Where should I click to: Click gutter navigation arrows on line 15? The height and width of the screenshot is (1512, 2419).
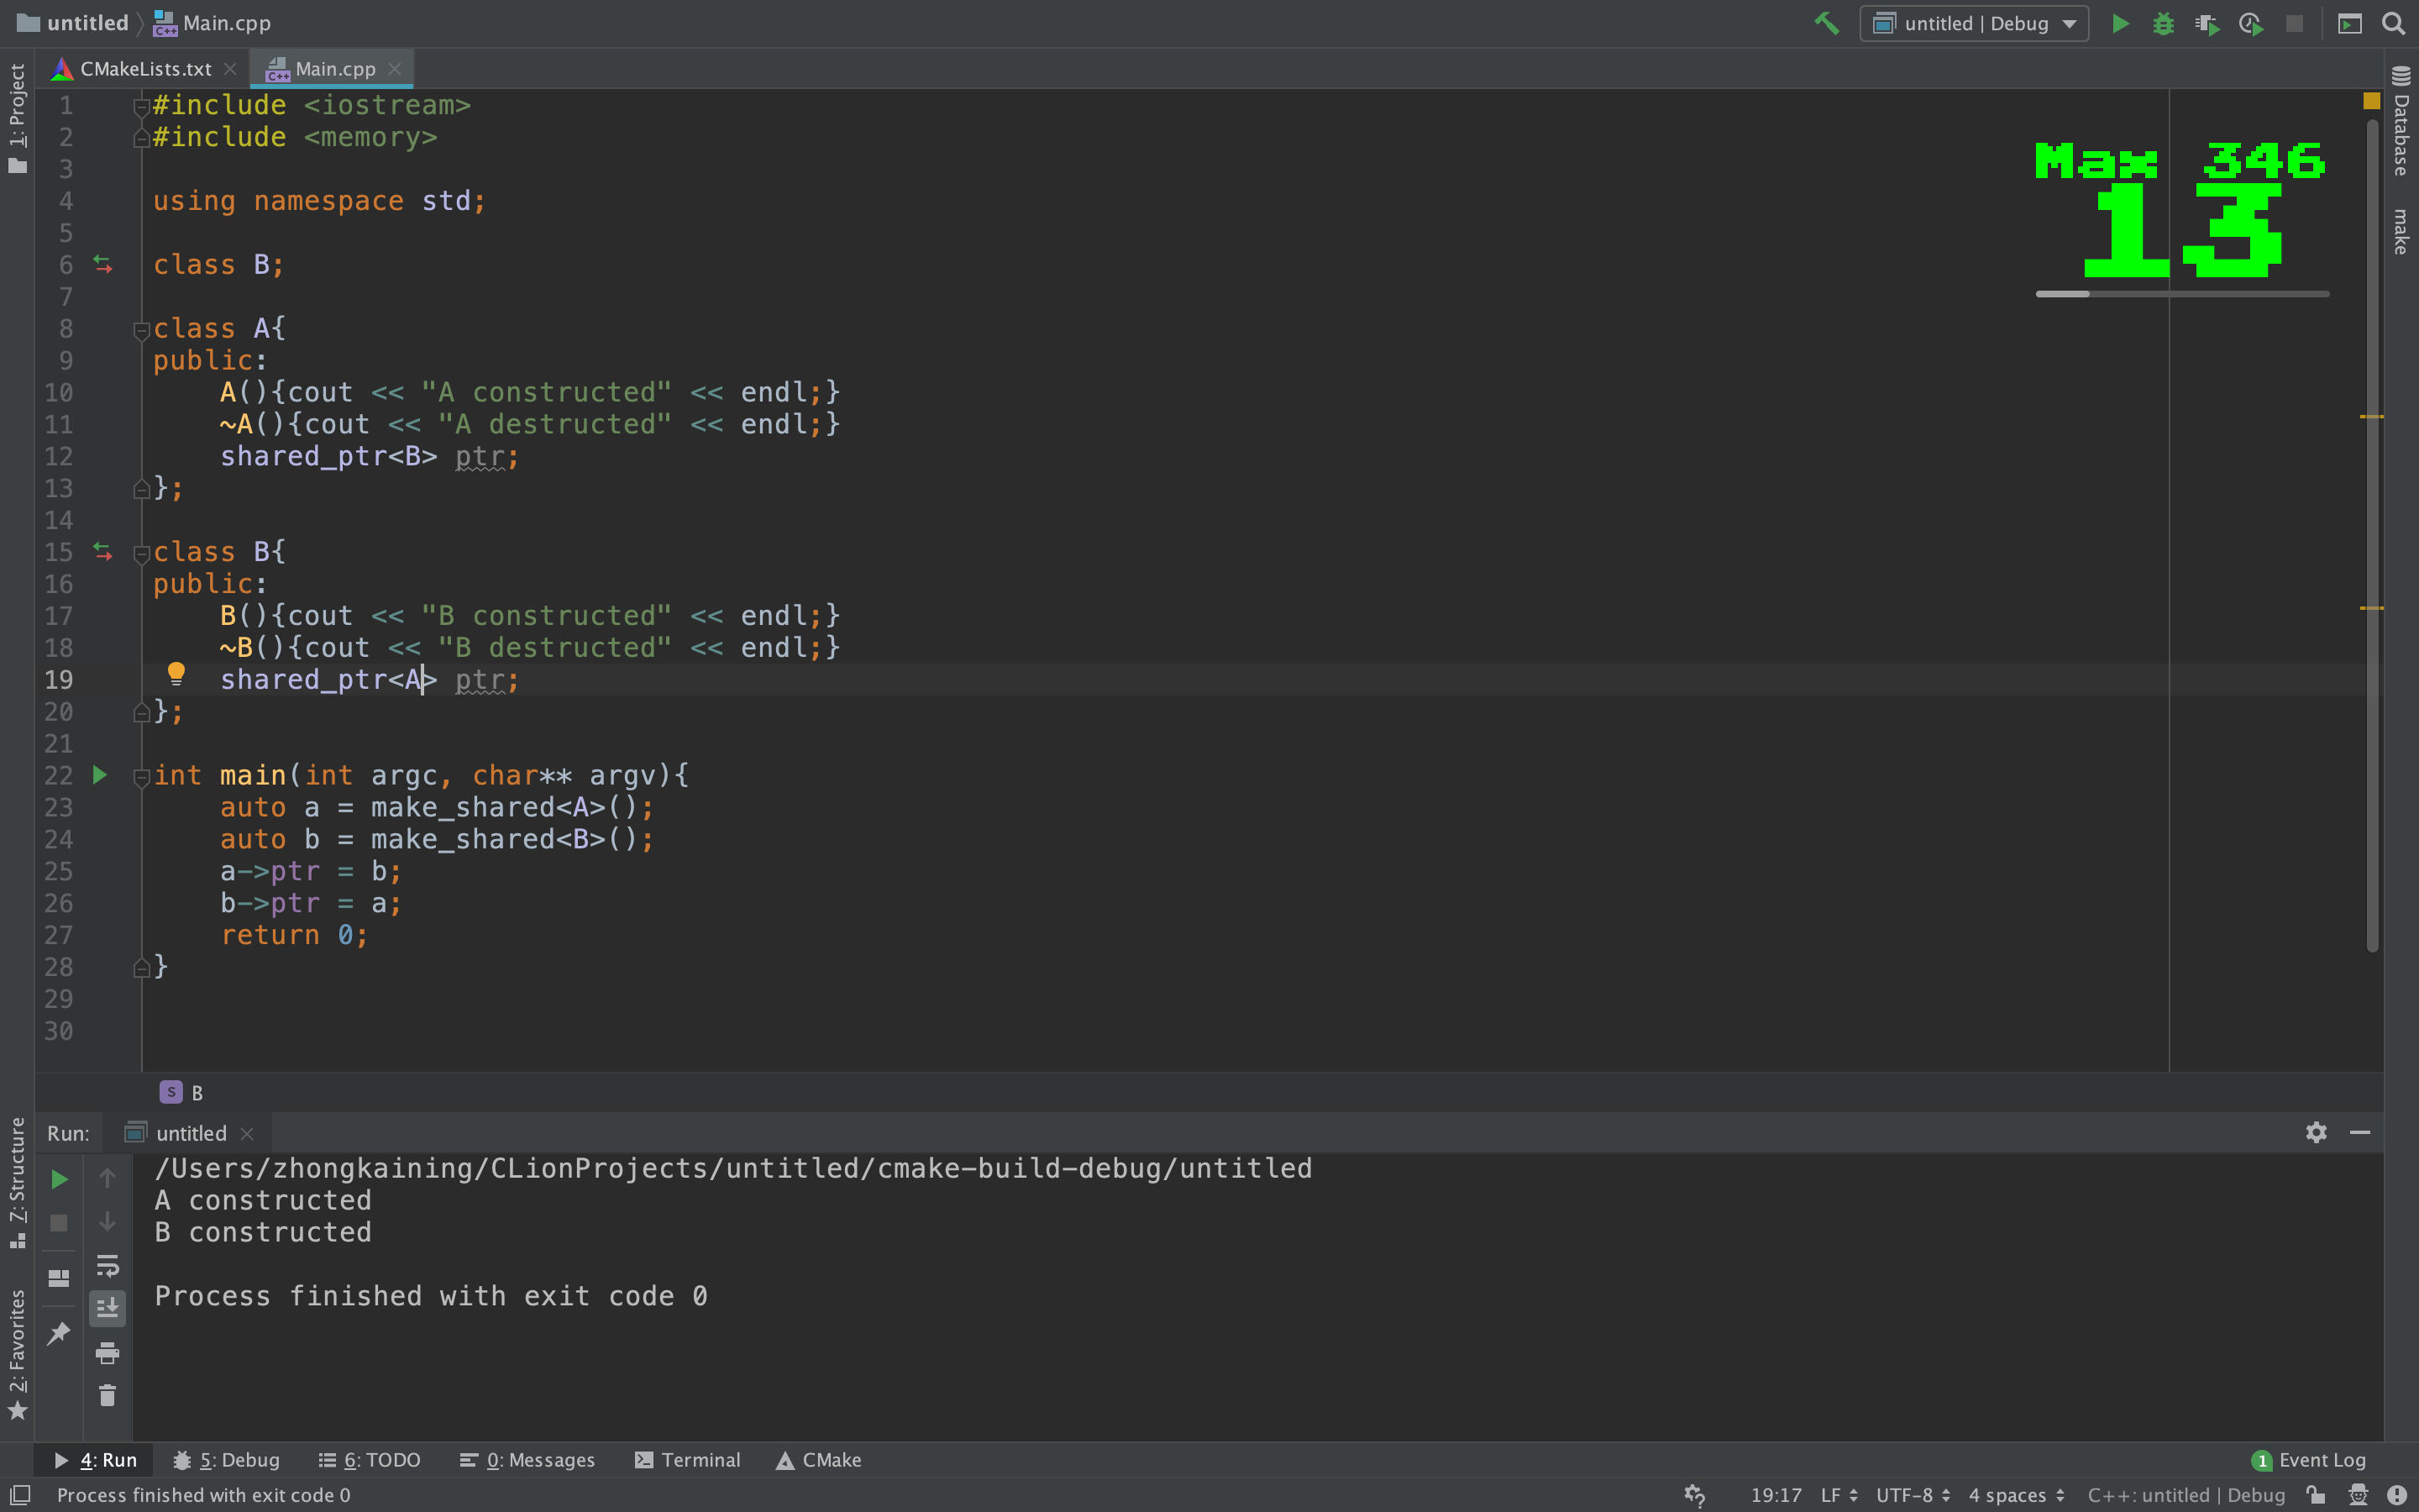103,551
